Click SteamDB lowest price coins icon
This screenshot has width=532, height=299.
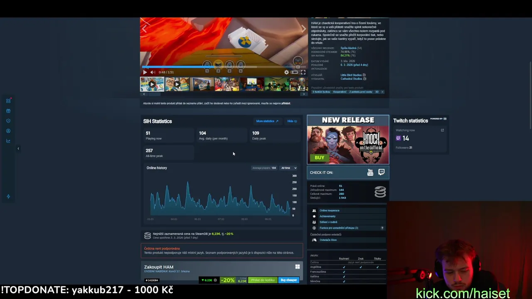pos(147,235)
